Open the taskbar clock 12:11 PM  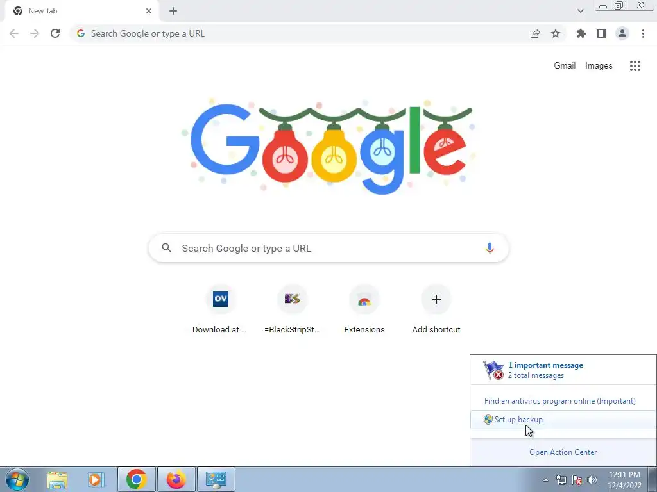tap(624, 480)
